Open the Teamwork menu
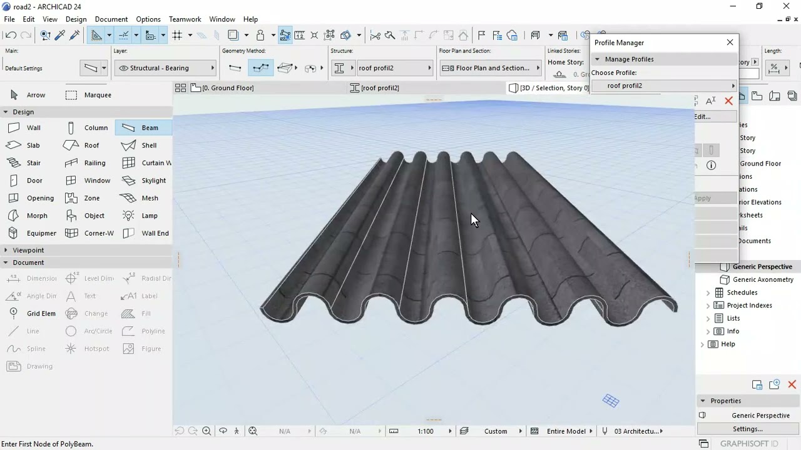Image resolution: width=801 pixels, height=450 pixels. coord(185,19)
